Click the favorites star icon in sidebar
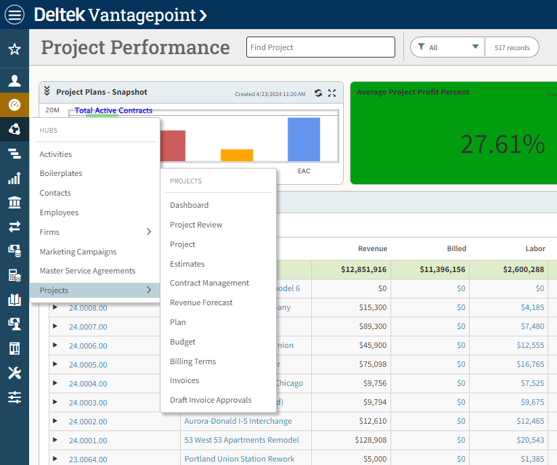Viewport: 557px width, 465px height. [x=14, y=49]
